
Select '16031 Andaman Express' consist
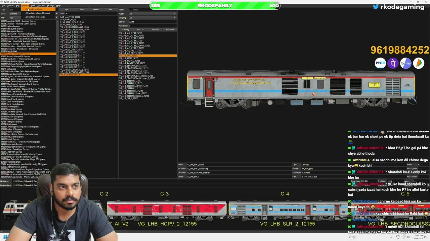(11, 152)
